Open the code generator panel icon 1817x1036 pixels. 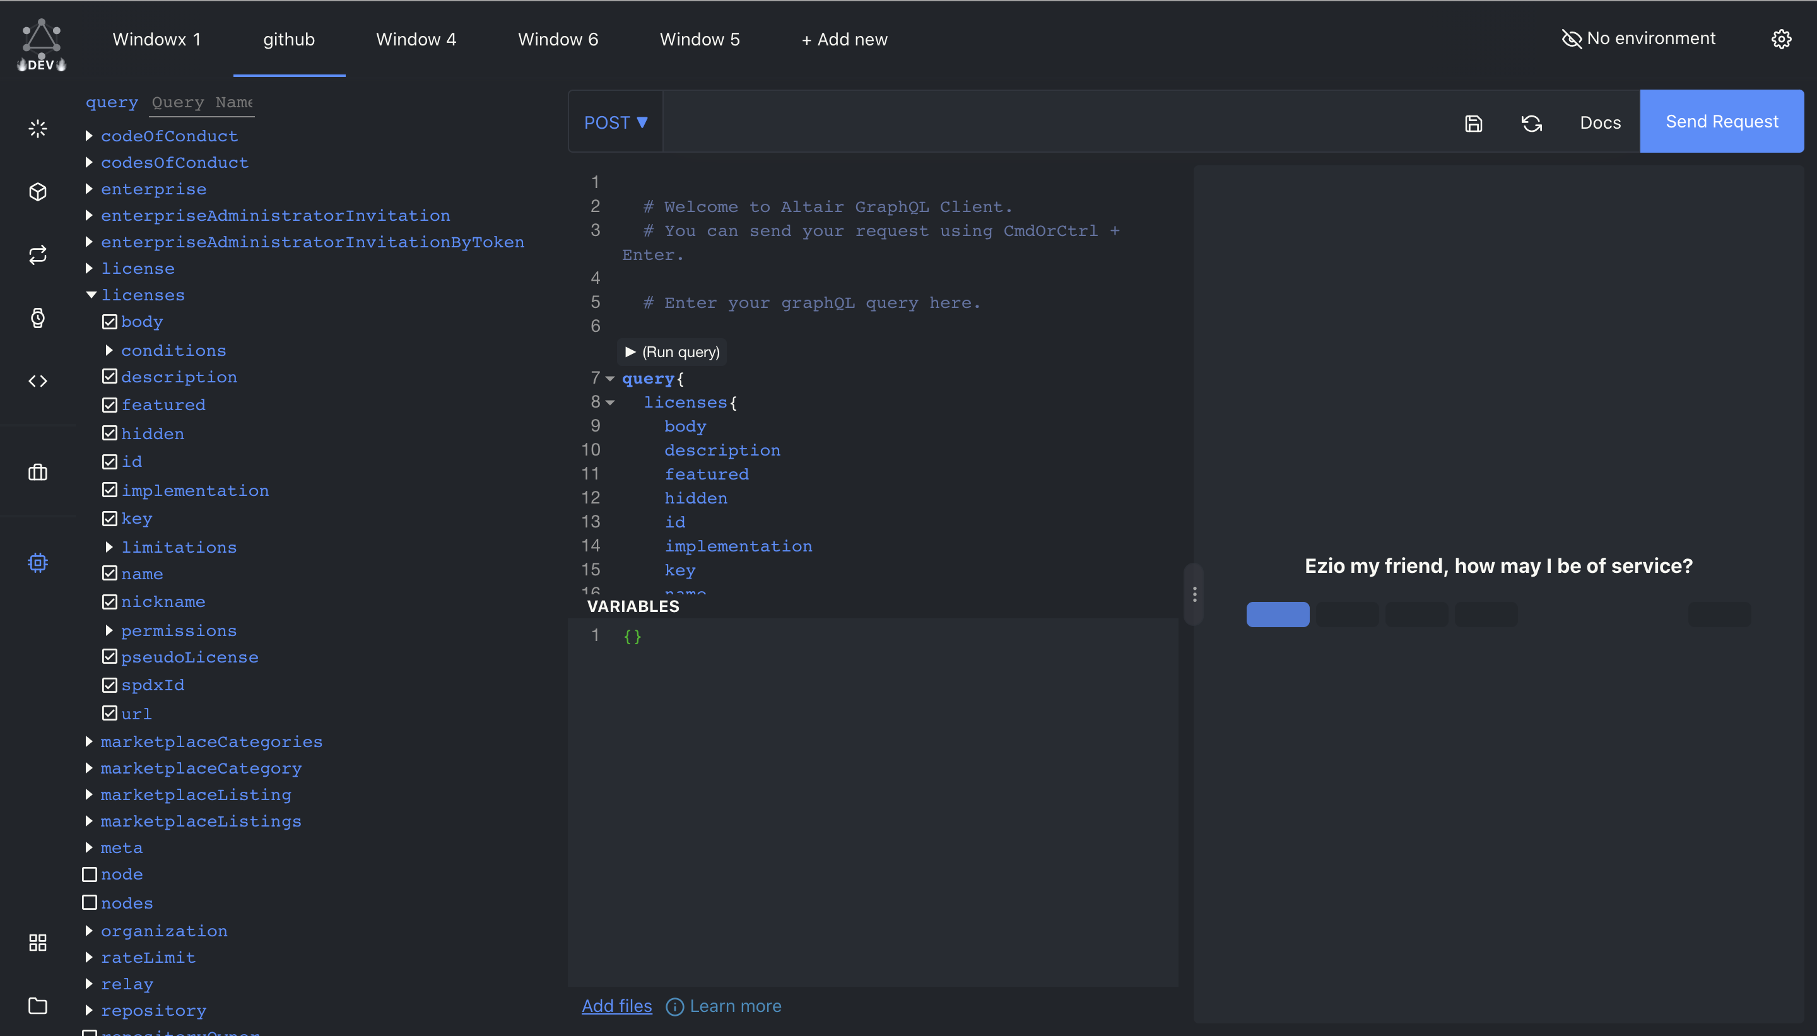pos(37,380)
